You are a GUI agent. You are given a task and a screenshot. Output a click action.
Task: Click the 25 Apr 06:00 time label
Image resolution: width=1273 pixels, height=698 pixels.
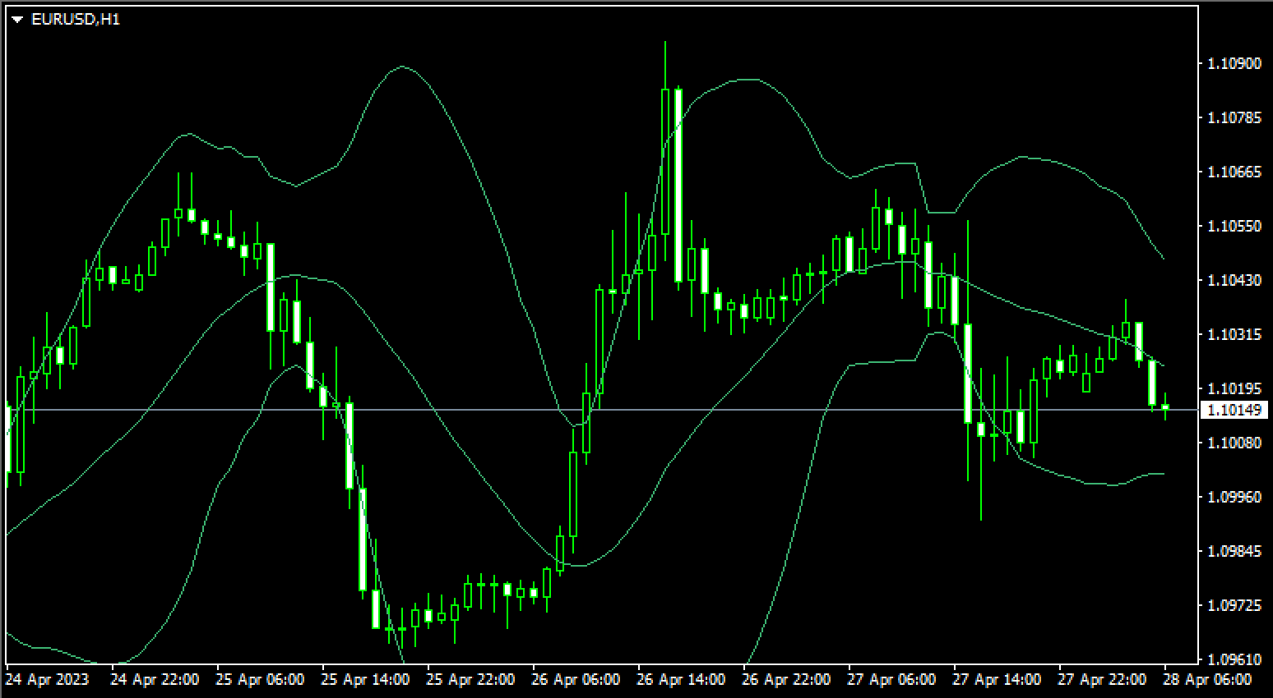[x=260, y=680]
